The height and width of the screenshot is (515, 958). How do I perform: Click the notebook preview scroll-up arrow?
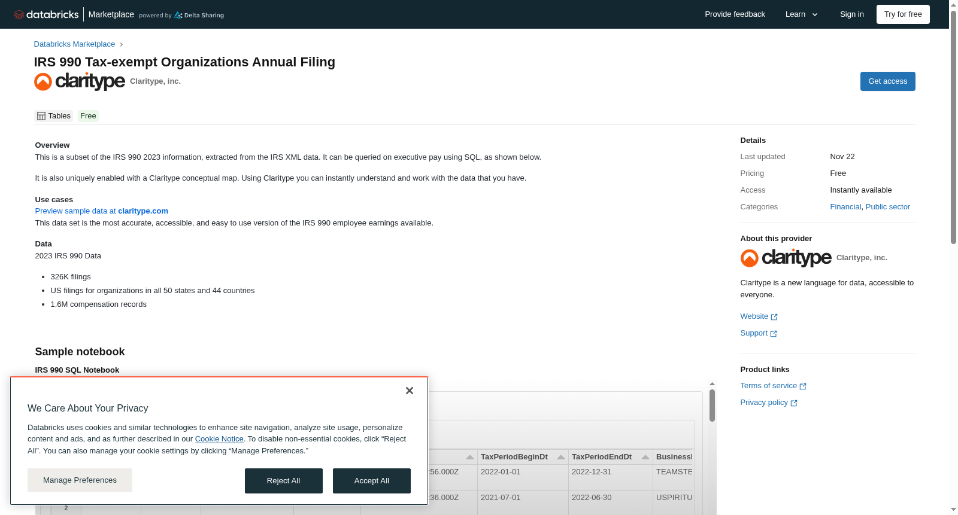pyautogui.click(x=712, y=383)
